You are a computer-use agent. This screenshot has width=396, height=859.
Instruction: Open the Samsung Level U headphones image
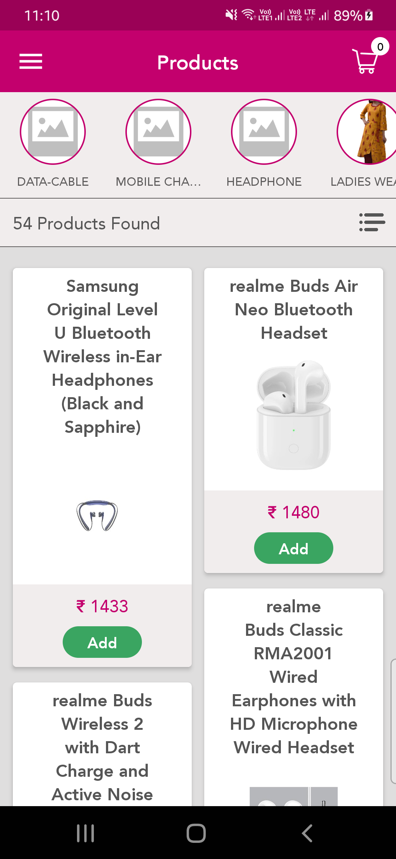tap(97, 515)
